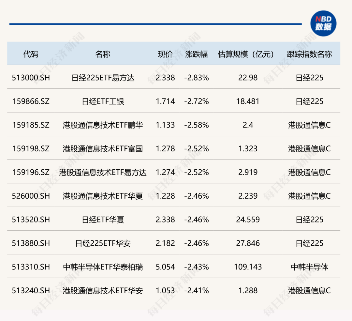
Task: Click scale value 1.288
Action: [248, 290]
